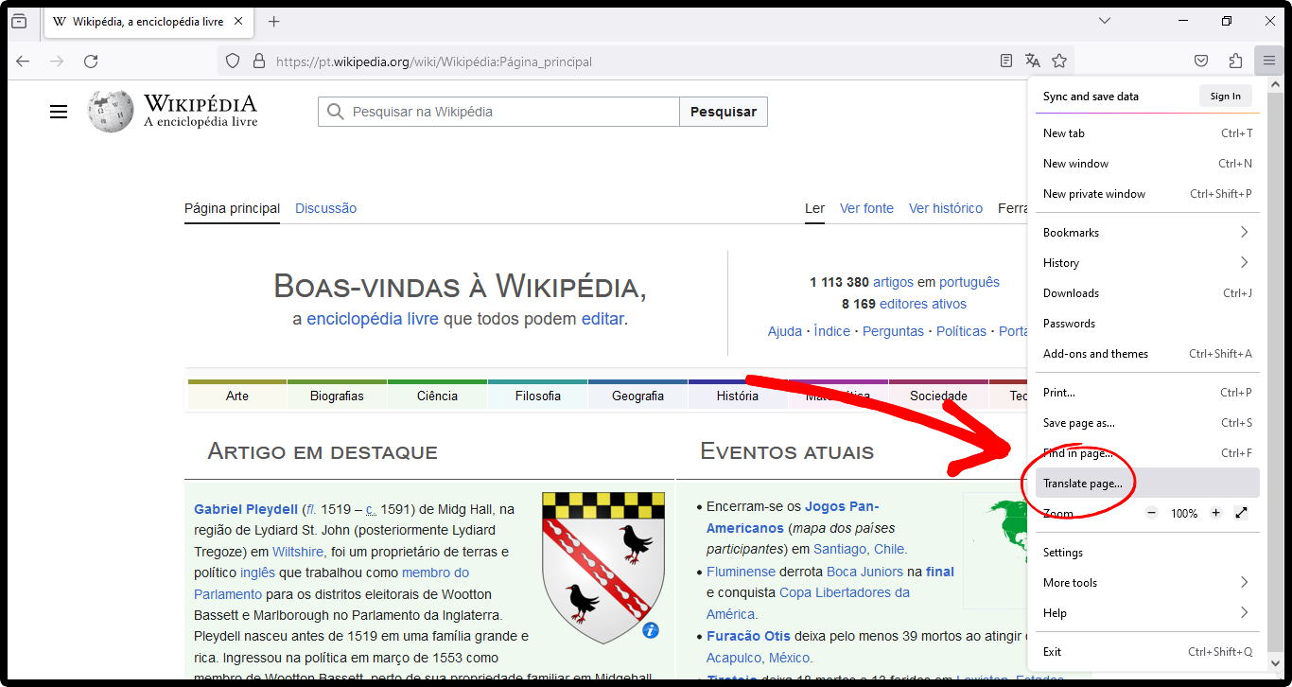Follow the enciclopédia livre link

click(x=373, y=319)
